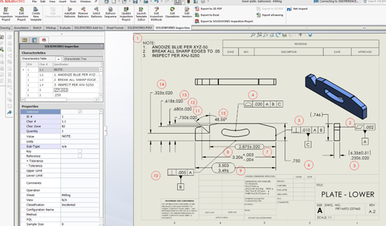Click Update Inspection Project
This screenshot has width=386, height=226.
coord(126,14)
